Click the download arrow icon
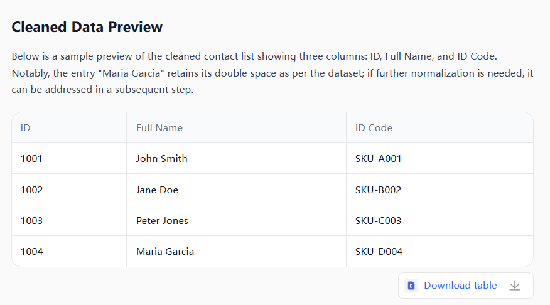550x305 pixels. tap(515, 286)
